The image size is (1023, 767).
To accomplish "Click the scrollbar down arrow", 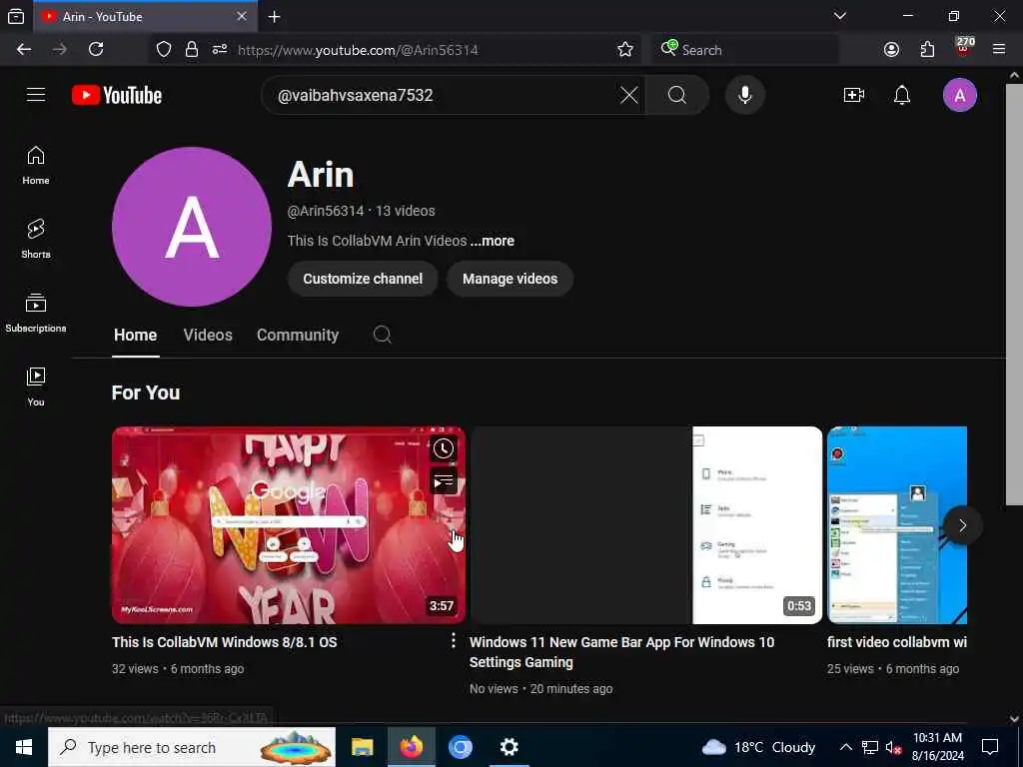I will click(x=1014, y=719).
